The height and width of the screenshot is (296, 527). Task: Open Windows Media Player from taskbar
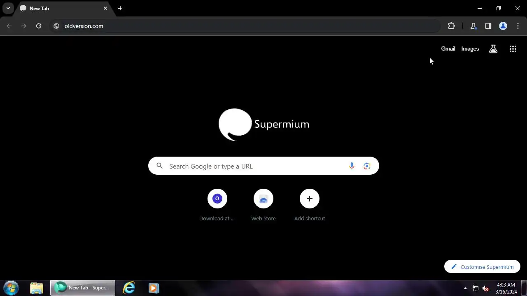point(154,288)
